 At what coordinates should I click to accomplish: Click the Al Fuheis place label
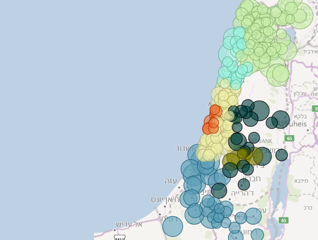coord(292,124)
